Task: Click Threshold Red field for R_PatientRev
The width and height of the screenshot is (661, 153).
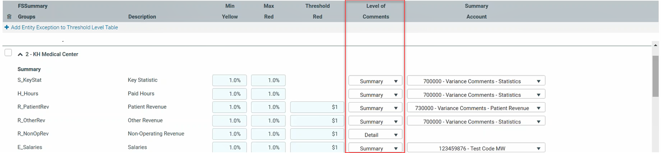Action: point(317,107)
